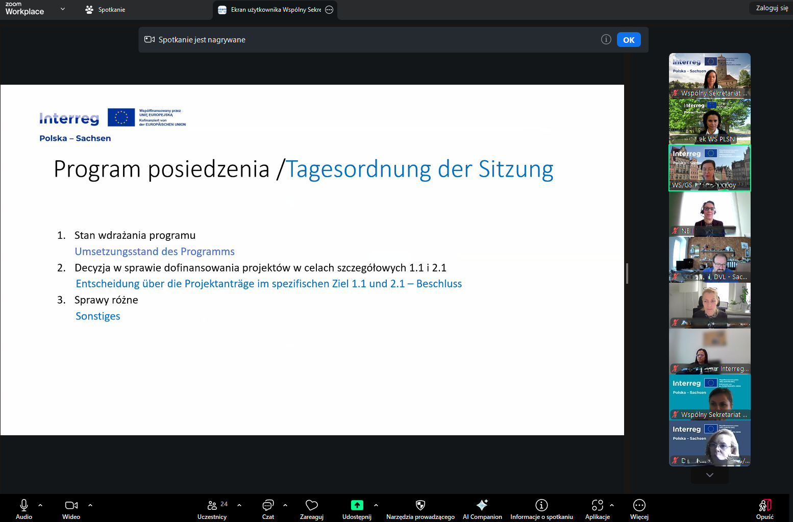Screen dimensions: 793x522
Task: Open the Uczestnicy participants panel
Action: coord(212,509)
